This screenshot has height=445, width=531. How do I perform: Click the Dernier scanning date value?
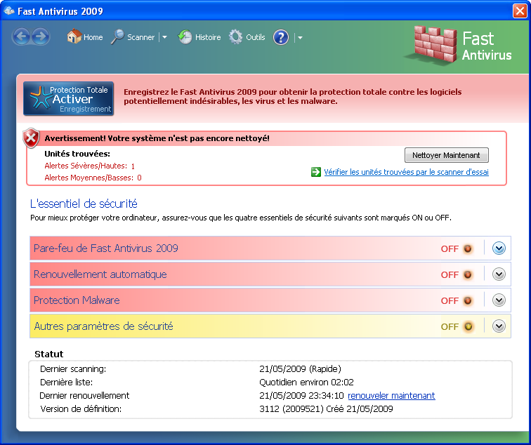[x=300, y=369]
